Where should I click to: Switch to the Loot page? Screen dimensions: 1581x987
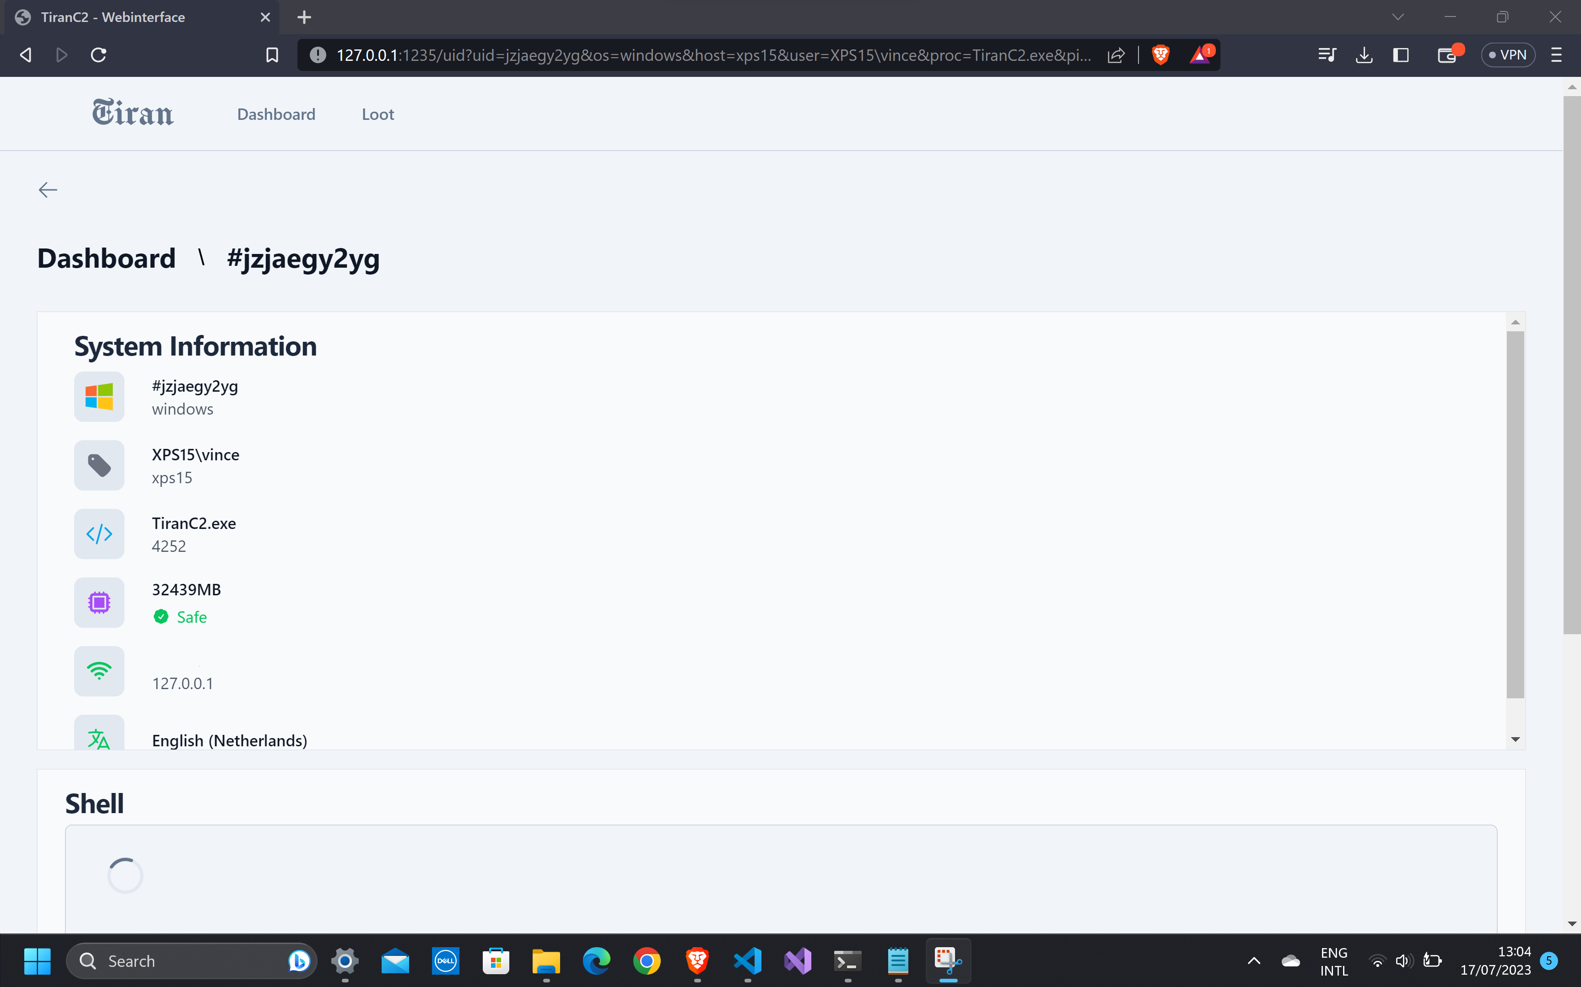pyautogui.click(x=378, y=114)
